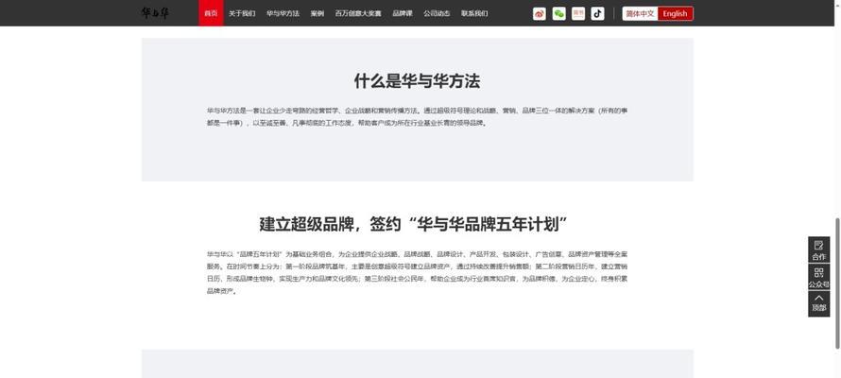This screenshot has width=841, height=378.
Task: Open the Weibo social icon
Action: (x=539, y=13)
